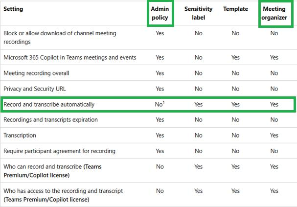
Task: Click the No footnote in Record and transcribe row
Action: (x=160, y=104)
